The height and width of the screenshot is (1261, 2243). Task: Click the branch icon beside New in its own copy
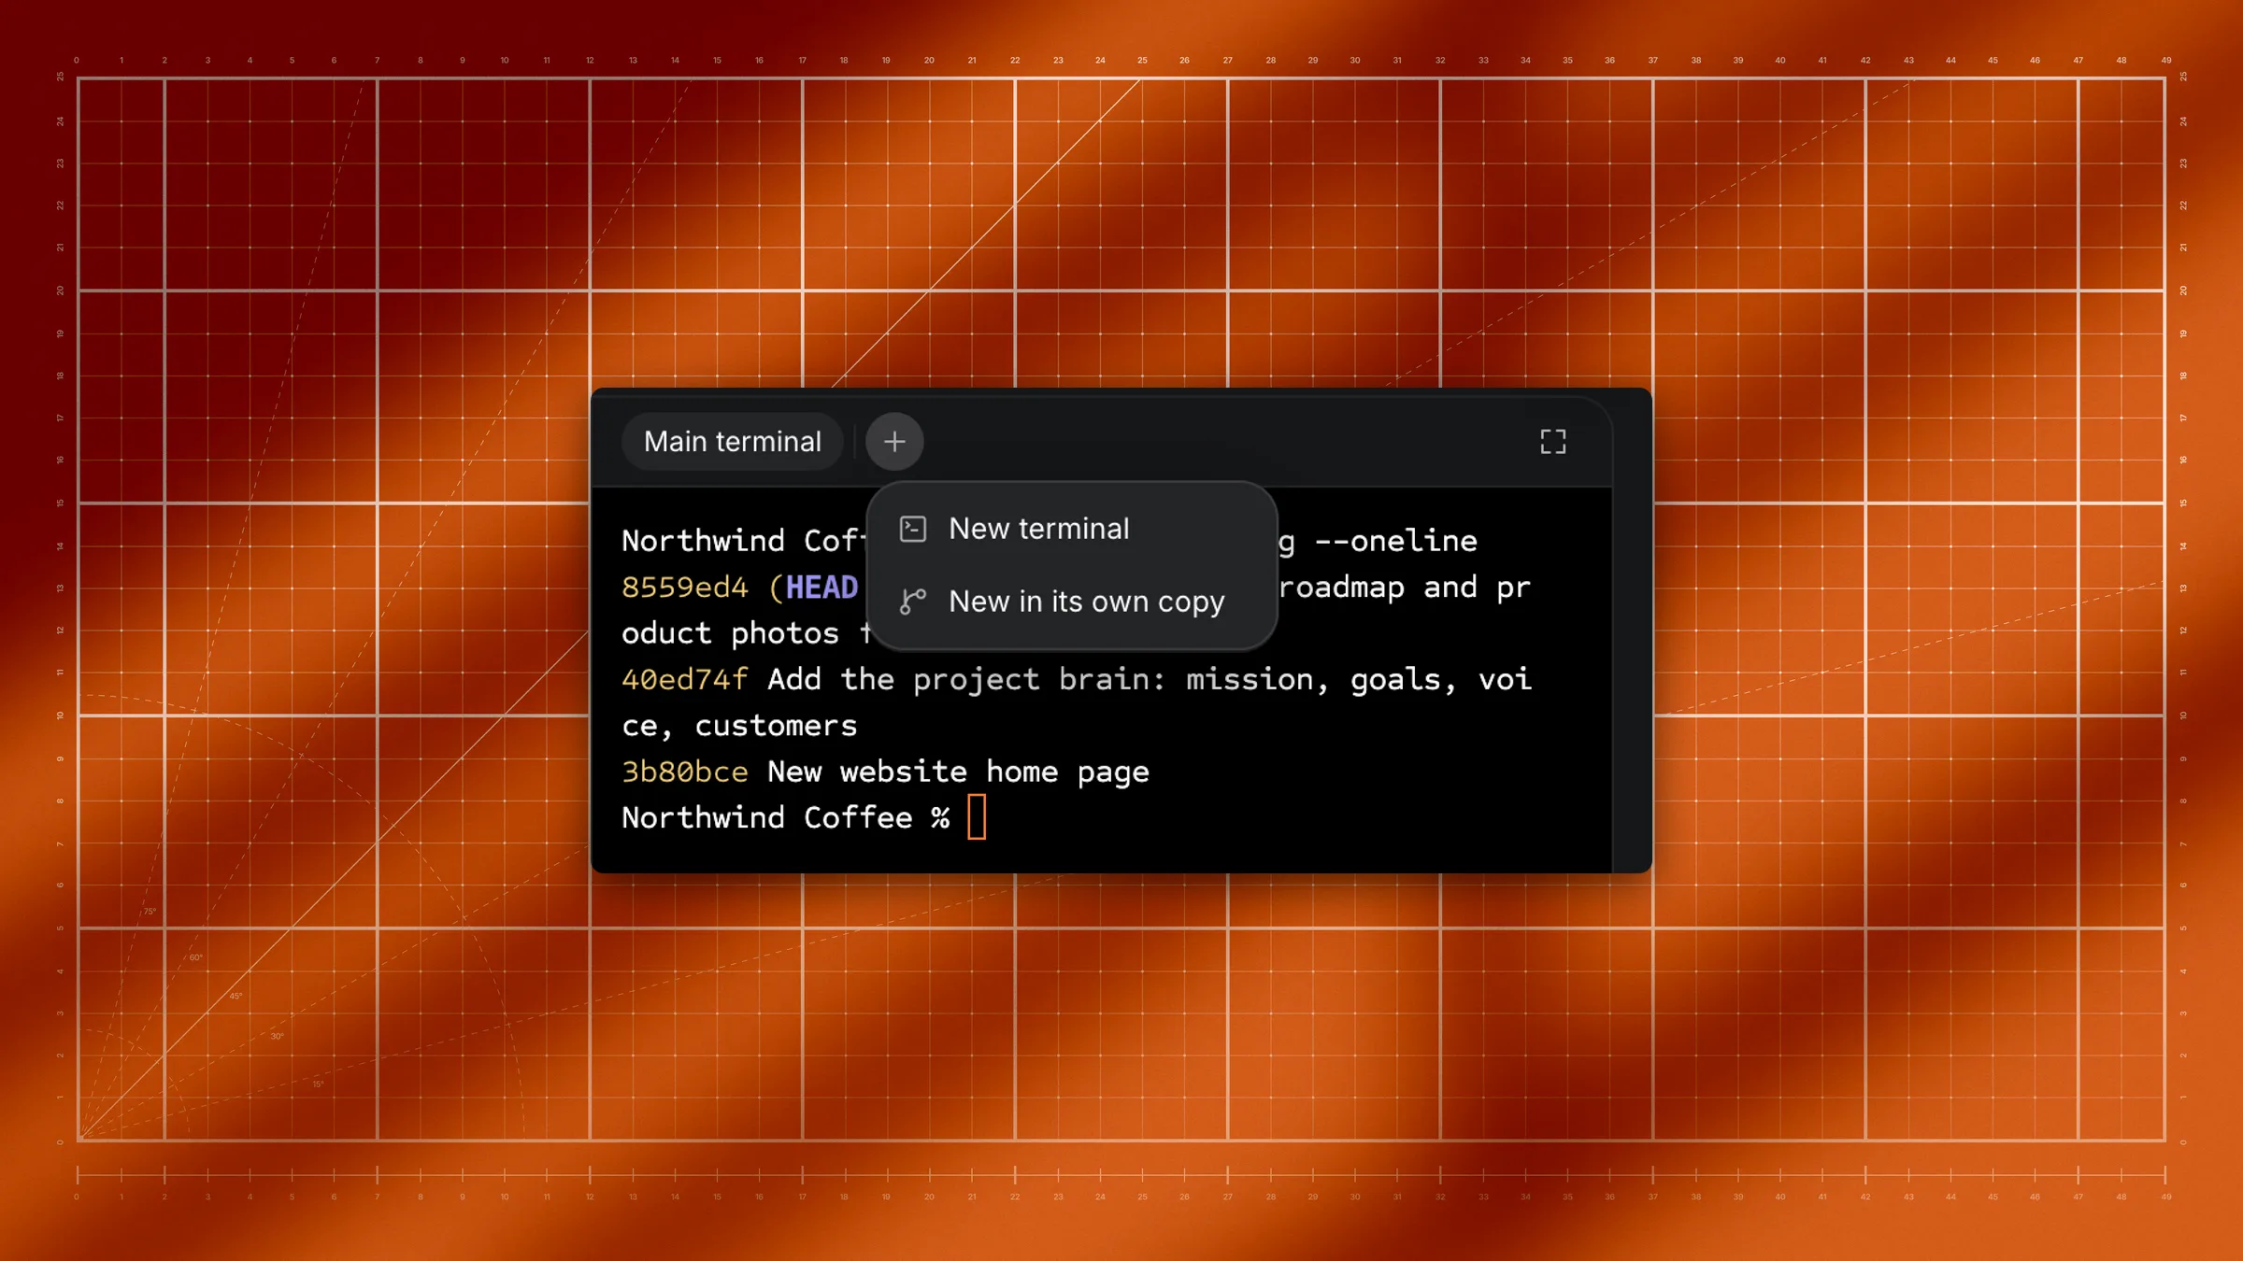[913, 602]
